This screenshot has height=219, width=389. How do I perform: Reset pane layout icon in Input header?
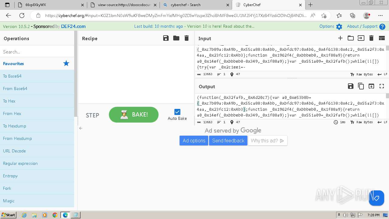click(382, 38)
